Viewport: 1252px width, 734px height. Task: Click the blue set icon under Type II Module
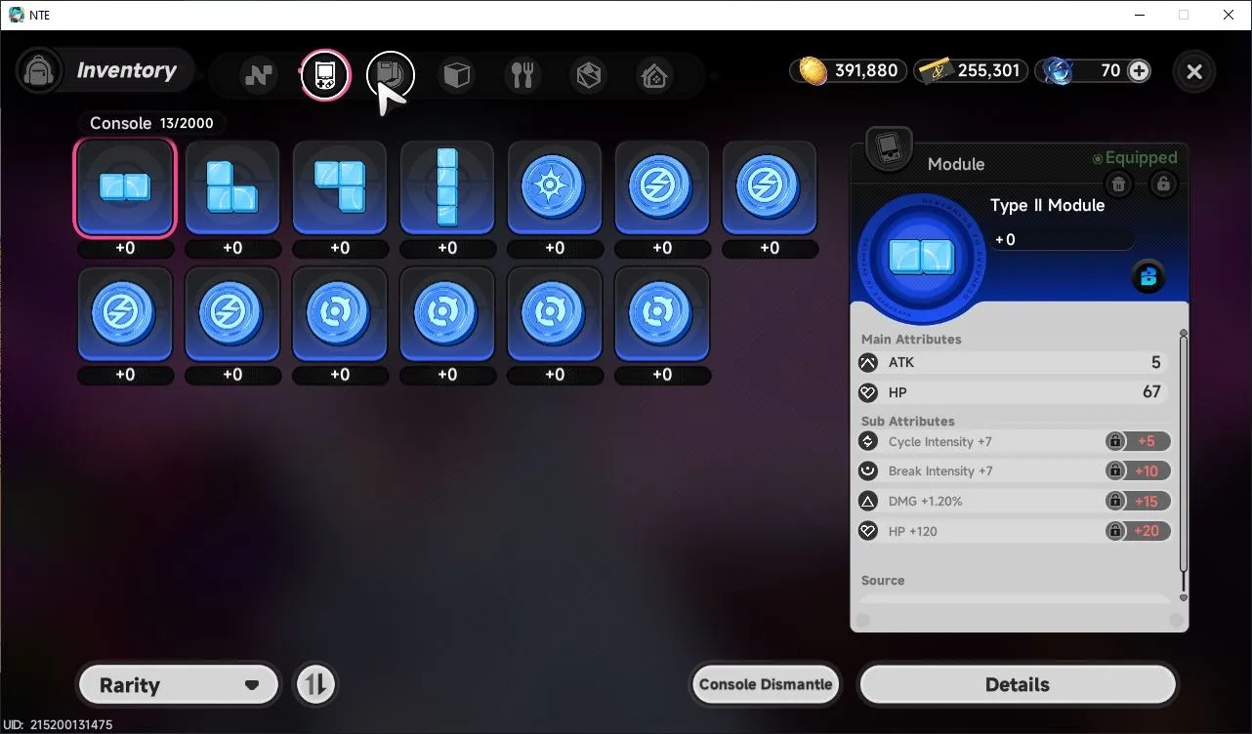1148,277
